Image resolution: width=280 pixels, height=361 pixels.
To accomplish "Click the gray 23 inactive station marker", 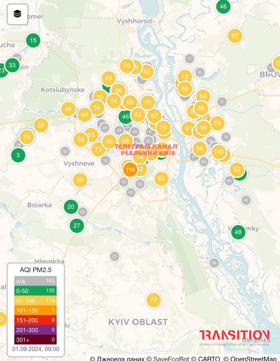I will click(114, 256).
